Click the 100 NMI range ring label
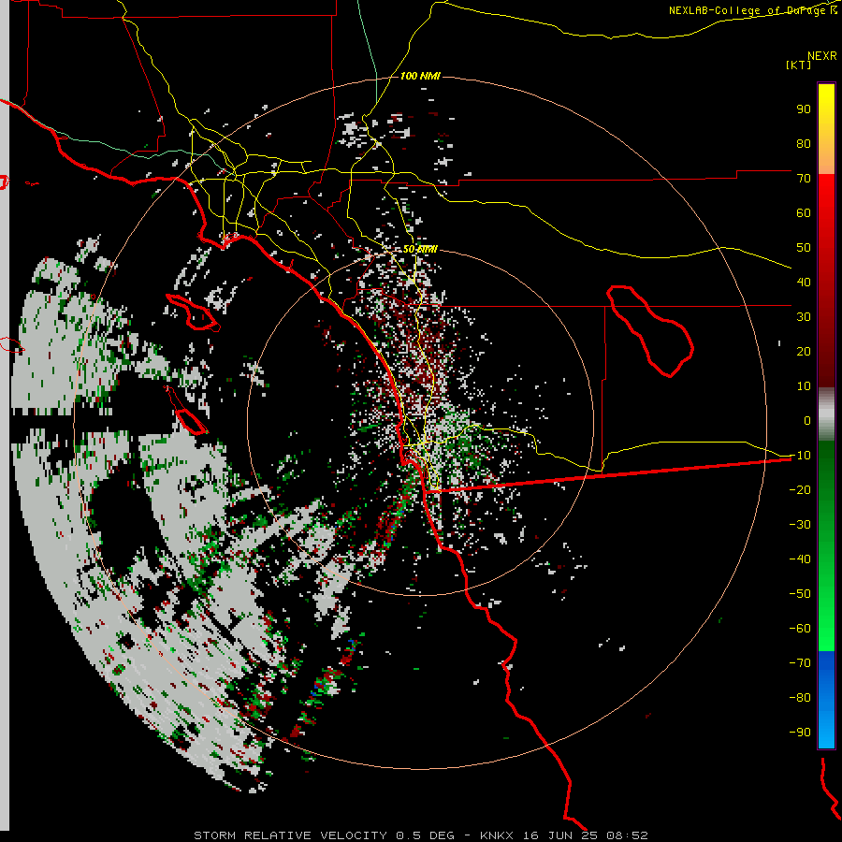 (420, 76)
